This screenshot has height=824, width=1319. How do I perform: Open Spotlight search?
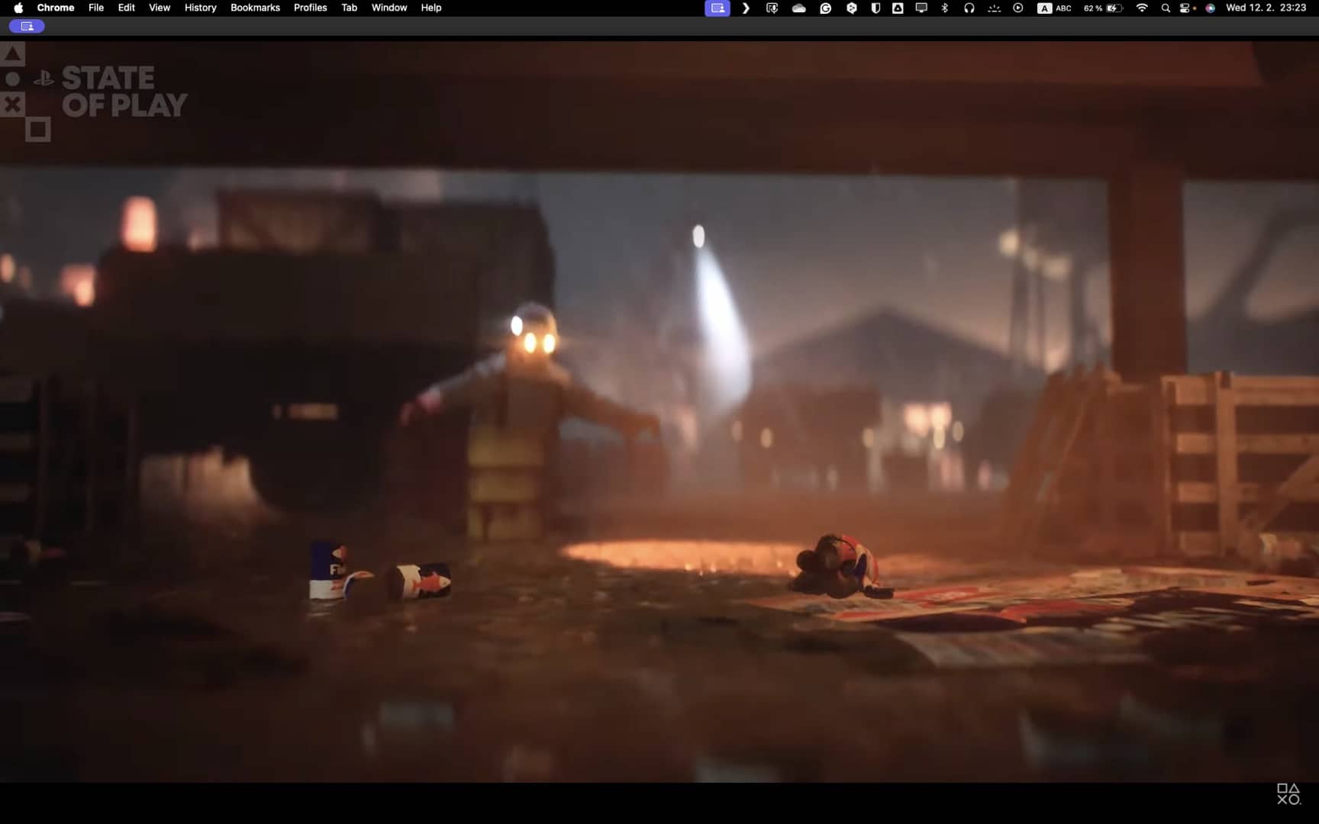(1166, 8)
